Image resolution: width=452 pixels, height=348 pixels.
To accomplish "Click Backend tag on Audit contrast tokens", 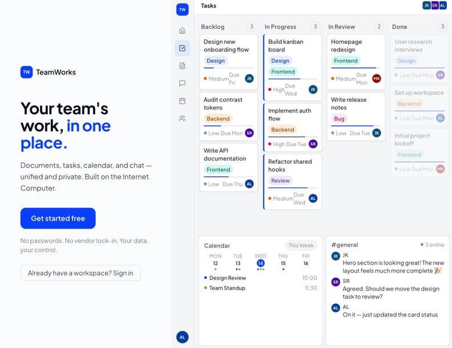I will coord(218,119).
